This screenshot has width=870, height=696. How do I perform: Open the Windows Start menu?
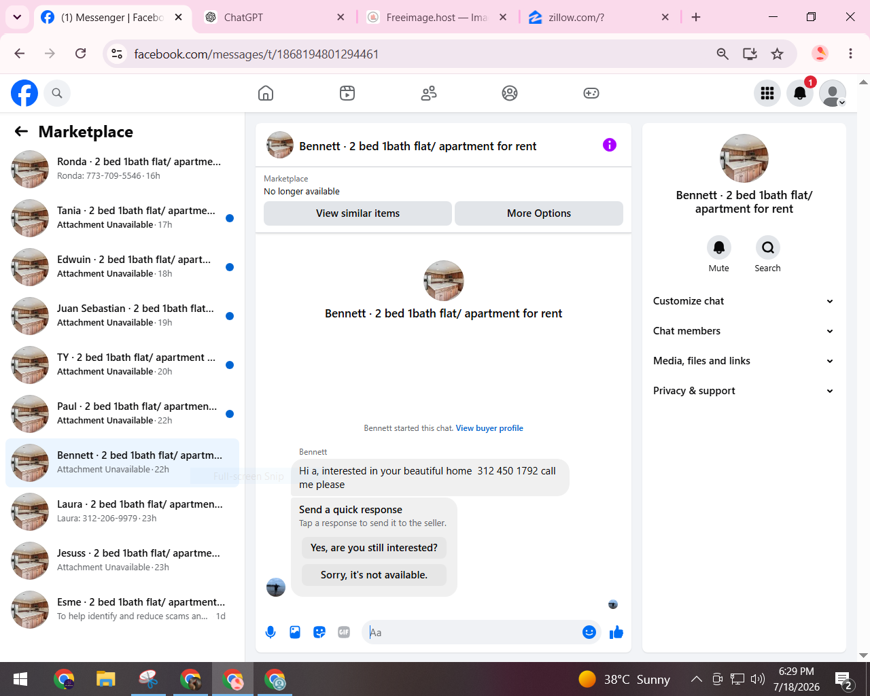pos(20,679)
